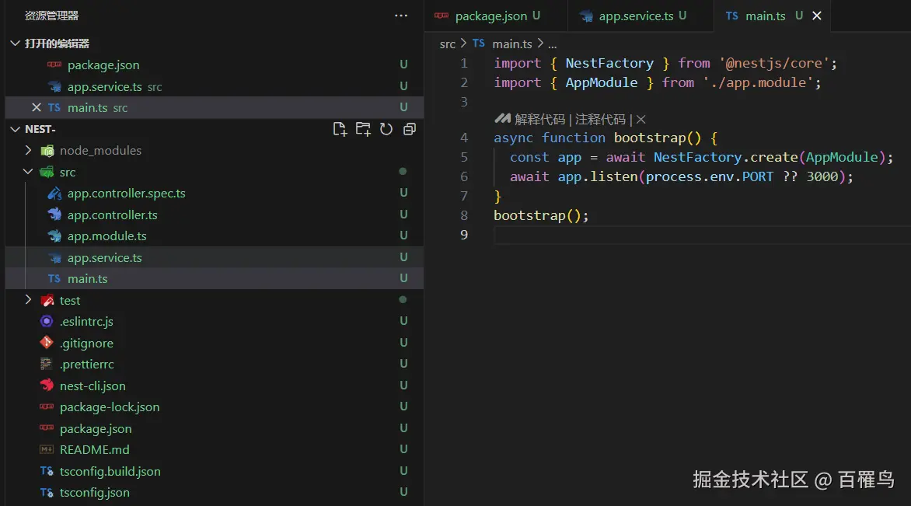Screen dimensions: 911x506
Task: Close the main.ts editor tab
Action: tap(817, 16)
